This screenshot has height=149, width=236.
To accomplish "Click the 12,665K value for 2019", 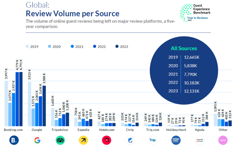I will coord(191,57).
